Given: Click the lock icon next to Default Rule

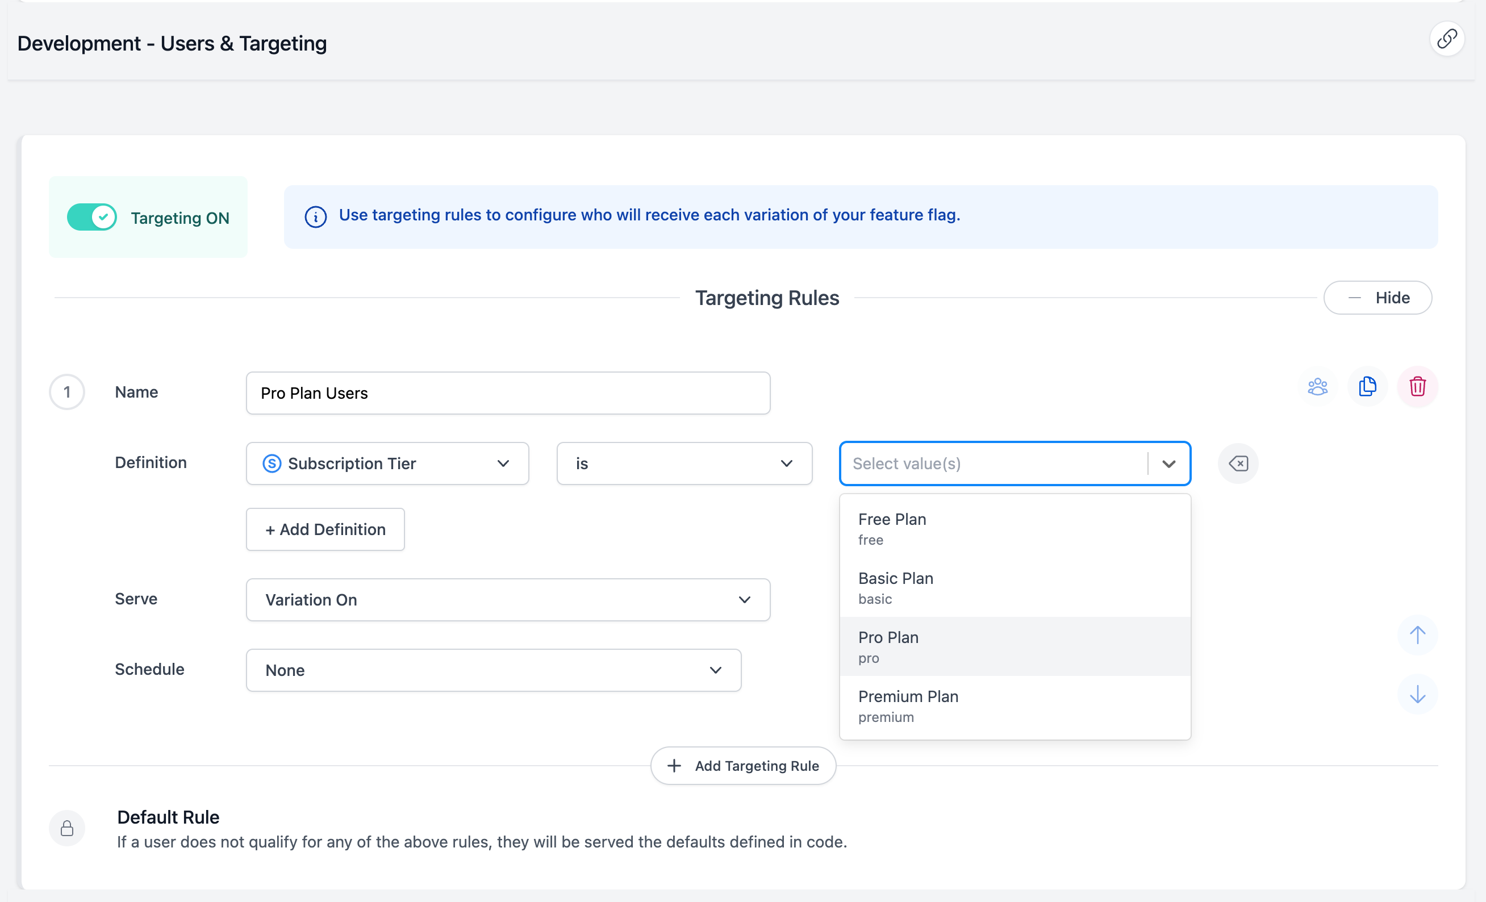Looking at the screenshot, I should click(67, 828).
